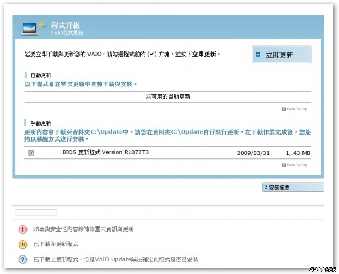Click Back To Top under 手動更新
The image size is (339, 274).
coord(295,165)
